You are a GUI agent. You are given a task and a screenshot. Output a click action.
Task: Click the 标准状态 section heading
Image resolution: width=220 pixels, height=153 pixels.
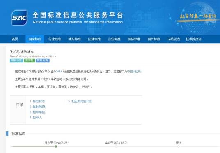(18, 134)
